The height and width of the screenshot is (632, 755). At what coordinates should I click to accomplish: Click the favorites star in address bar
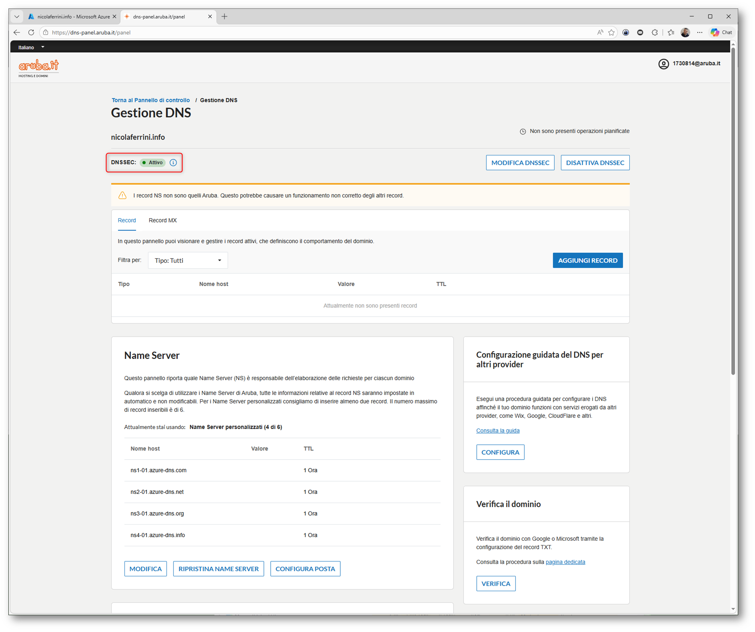[611, 32]
